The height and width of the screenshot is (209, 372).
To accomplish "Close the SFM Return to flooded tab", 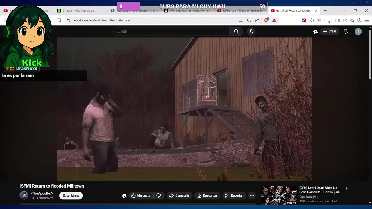I will click(x=316, y=10).
